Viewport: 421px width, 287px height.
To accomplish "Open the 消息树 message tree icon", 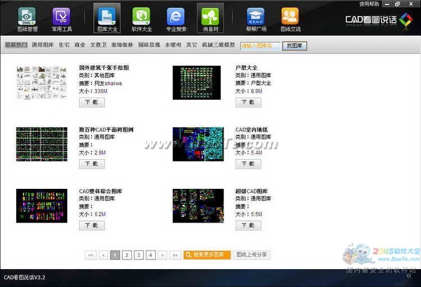I will point(210,19).
